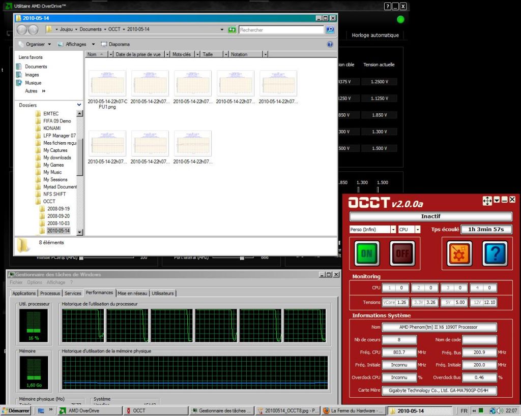Open AMD OverDrive help question button
The height and width of the screenshot is (416, 521).
pos(387,6)
